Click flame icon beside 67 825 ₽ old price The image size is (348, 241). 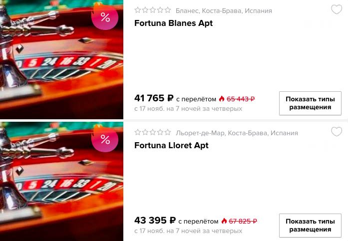coord(224,221)
